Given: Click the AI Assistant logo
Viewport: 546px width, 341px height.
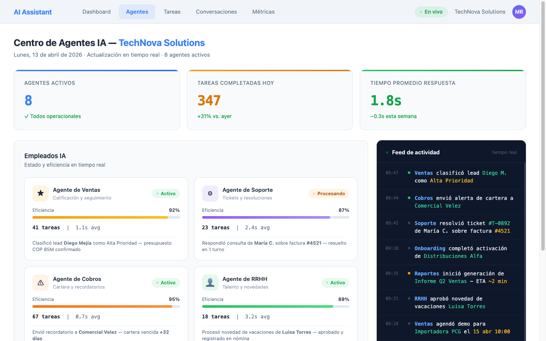Looking at the screenshot, I should point(32,12).
